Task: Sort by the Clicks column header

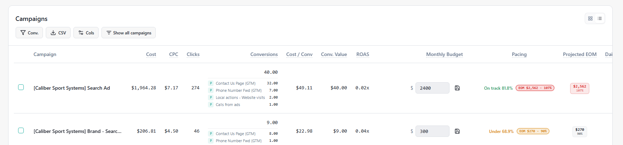Action: [x=193, y=54]
